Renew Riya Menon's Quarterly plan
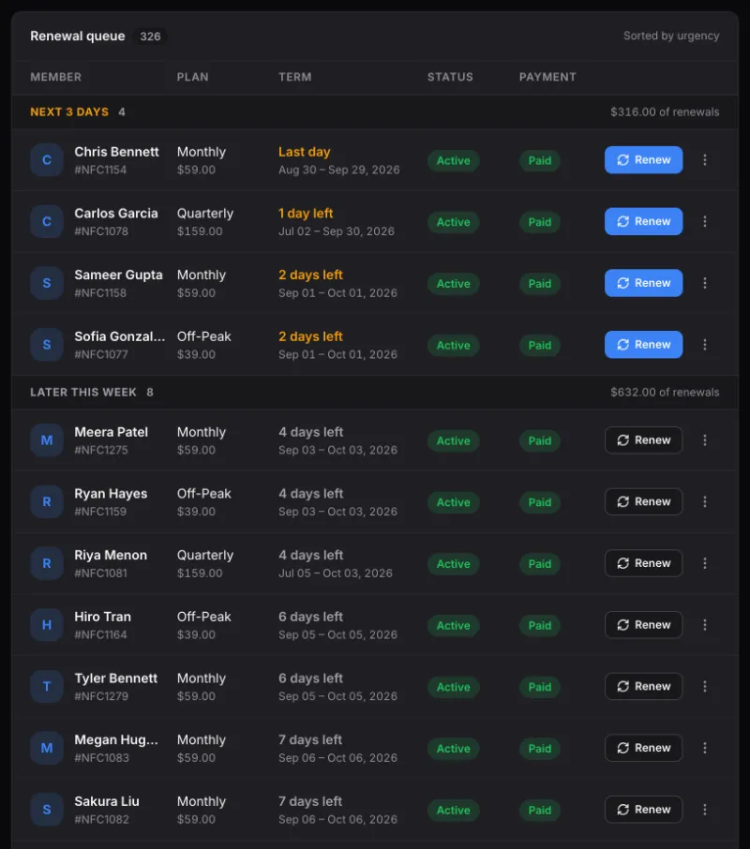The image size is (750, 849). click(643, 563)
